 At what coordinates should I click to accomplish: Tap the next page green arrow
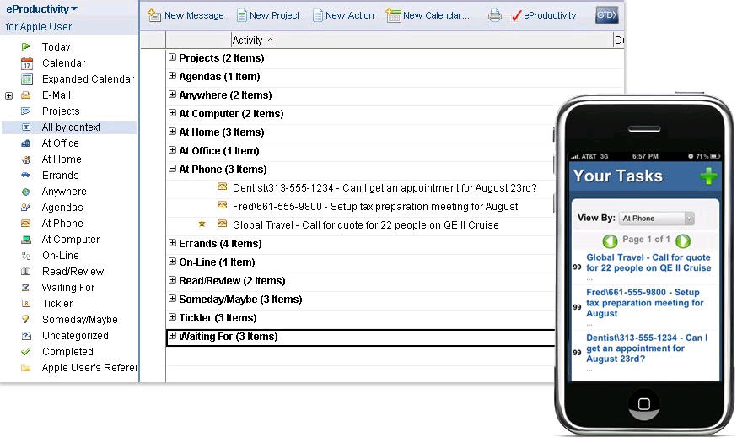(x=683, y=240)
